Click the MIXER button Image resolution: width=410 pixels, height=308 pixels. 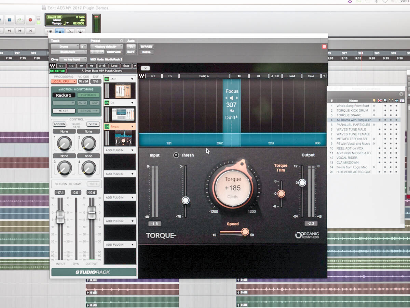tap(64, 111)
